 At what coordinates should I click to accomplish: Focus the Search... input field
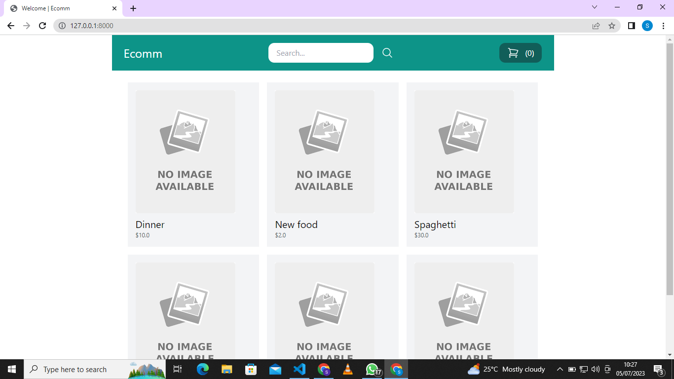pyautogui.click(x=321, y=53)
